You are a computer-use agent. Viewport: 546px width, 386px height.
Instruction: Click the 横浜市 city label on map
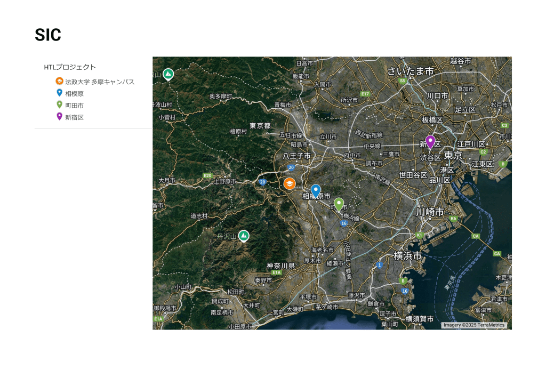[408, 256]
